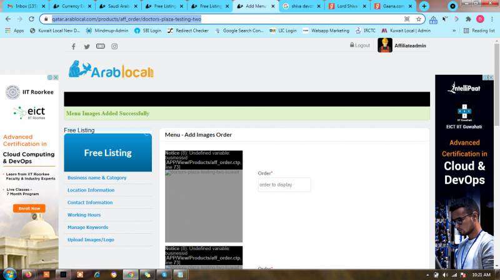Switch to the Inbox Gmail tab

[x=26, y=6]
